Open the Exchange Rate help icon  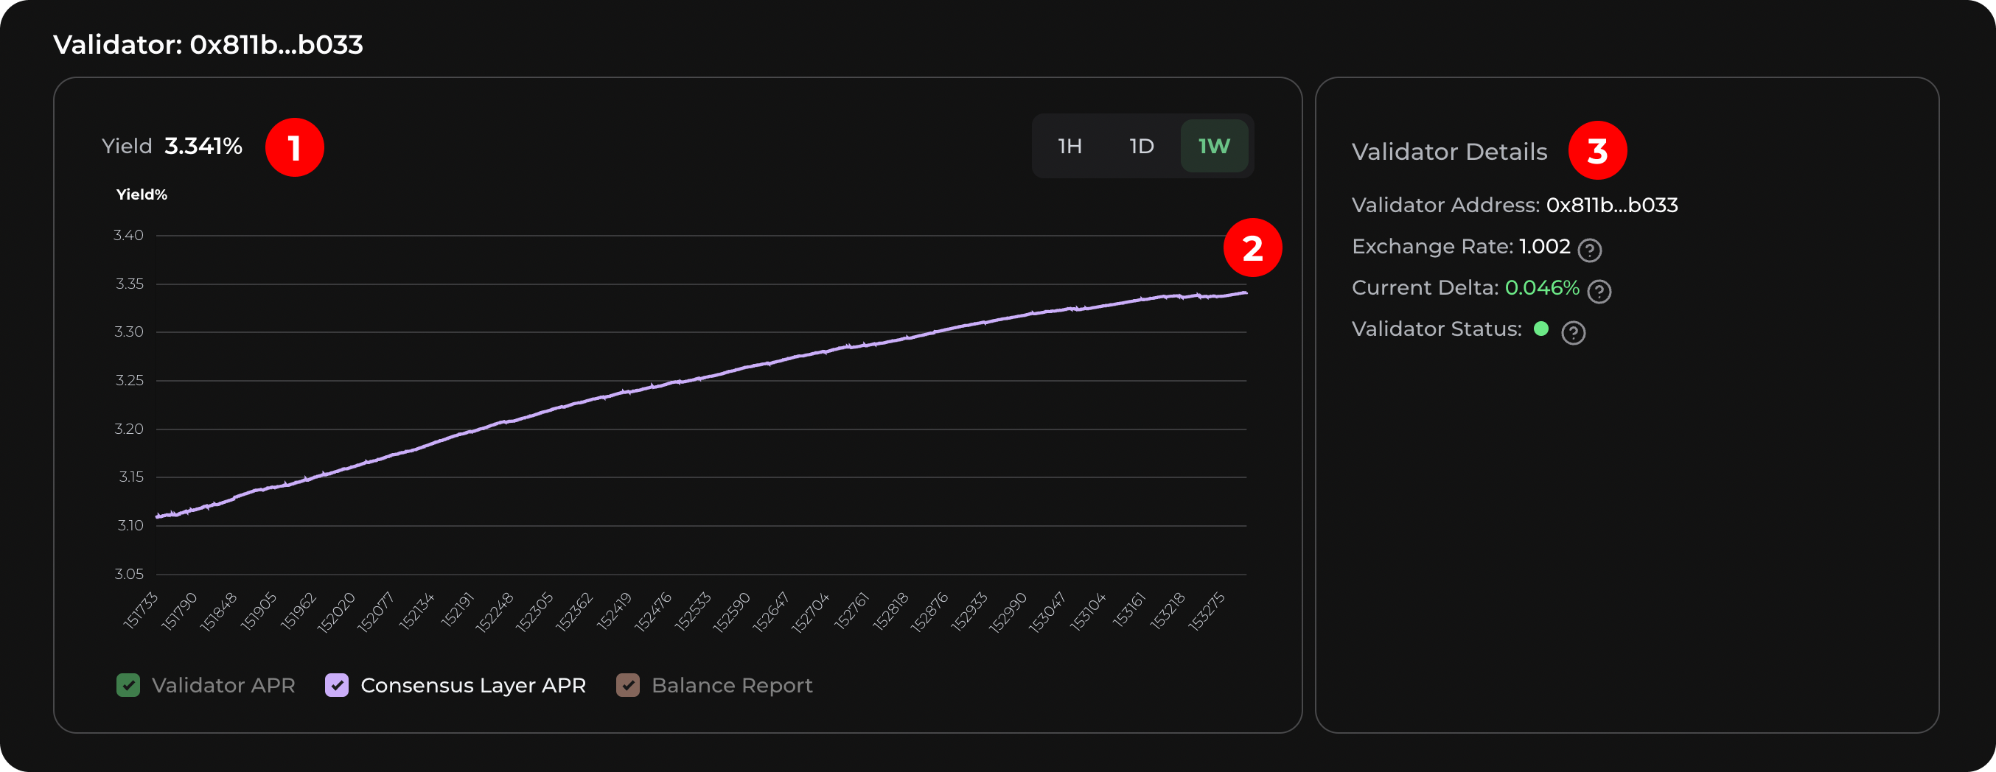1589,250
